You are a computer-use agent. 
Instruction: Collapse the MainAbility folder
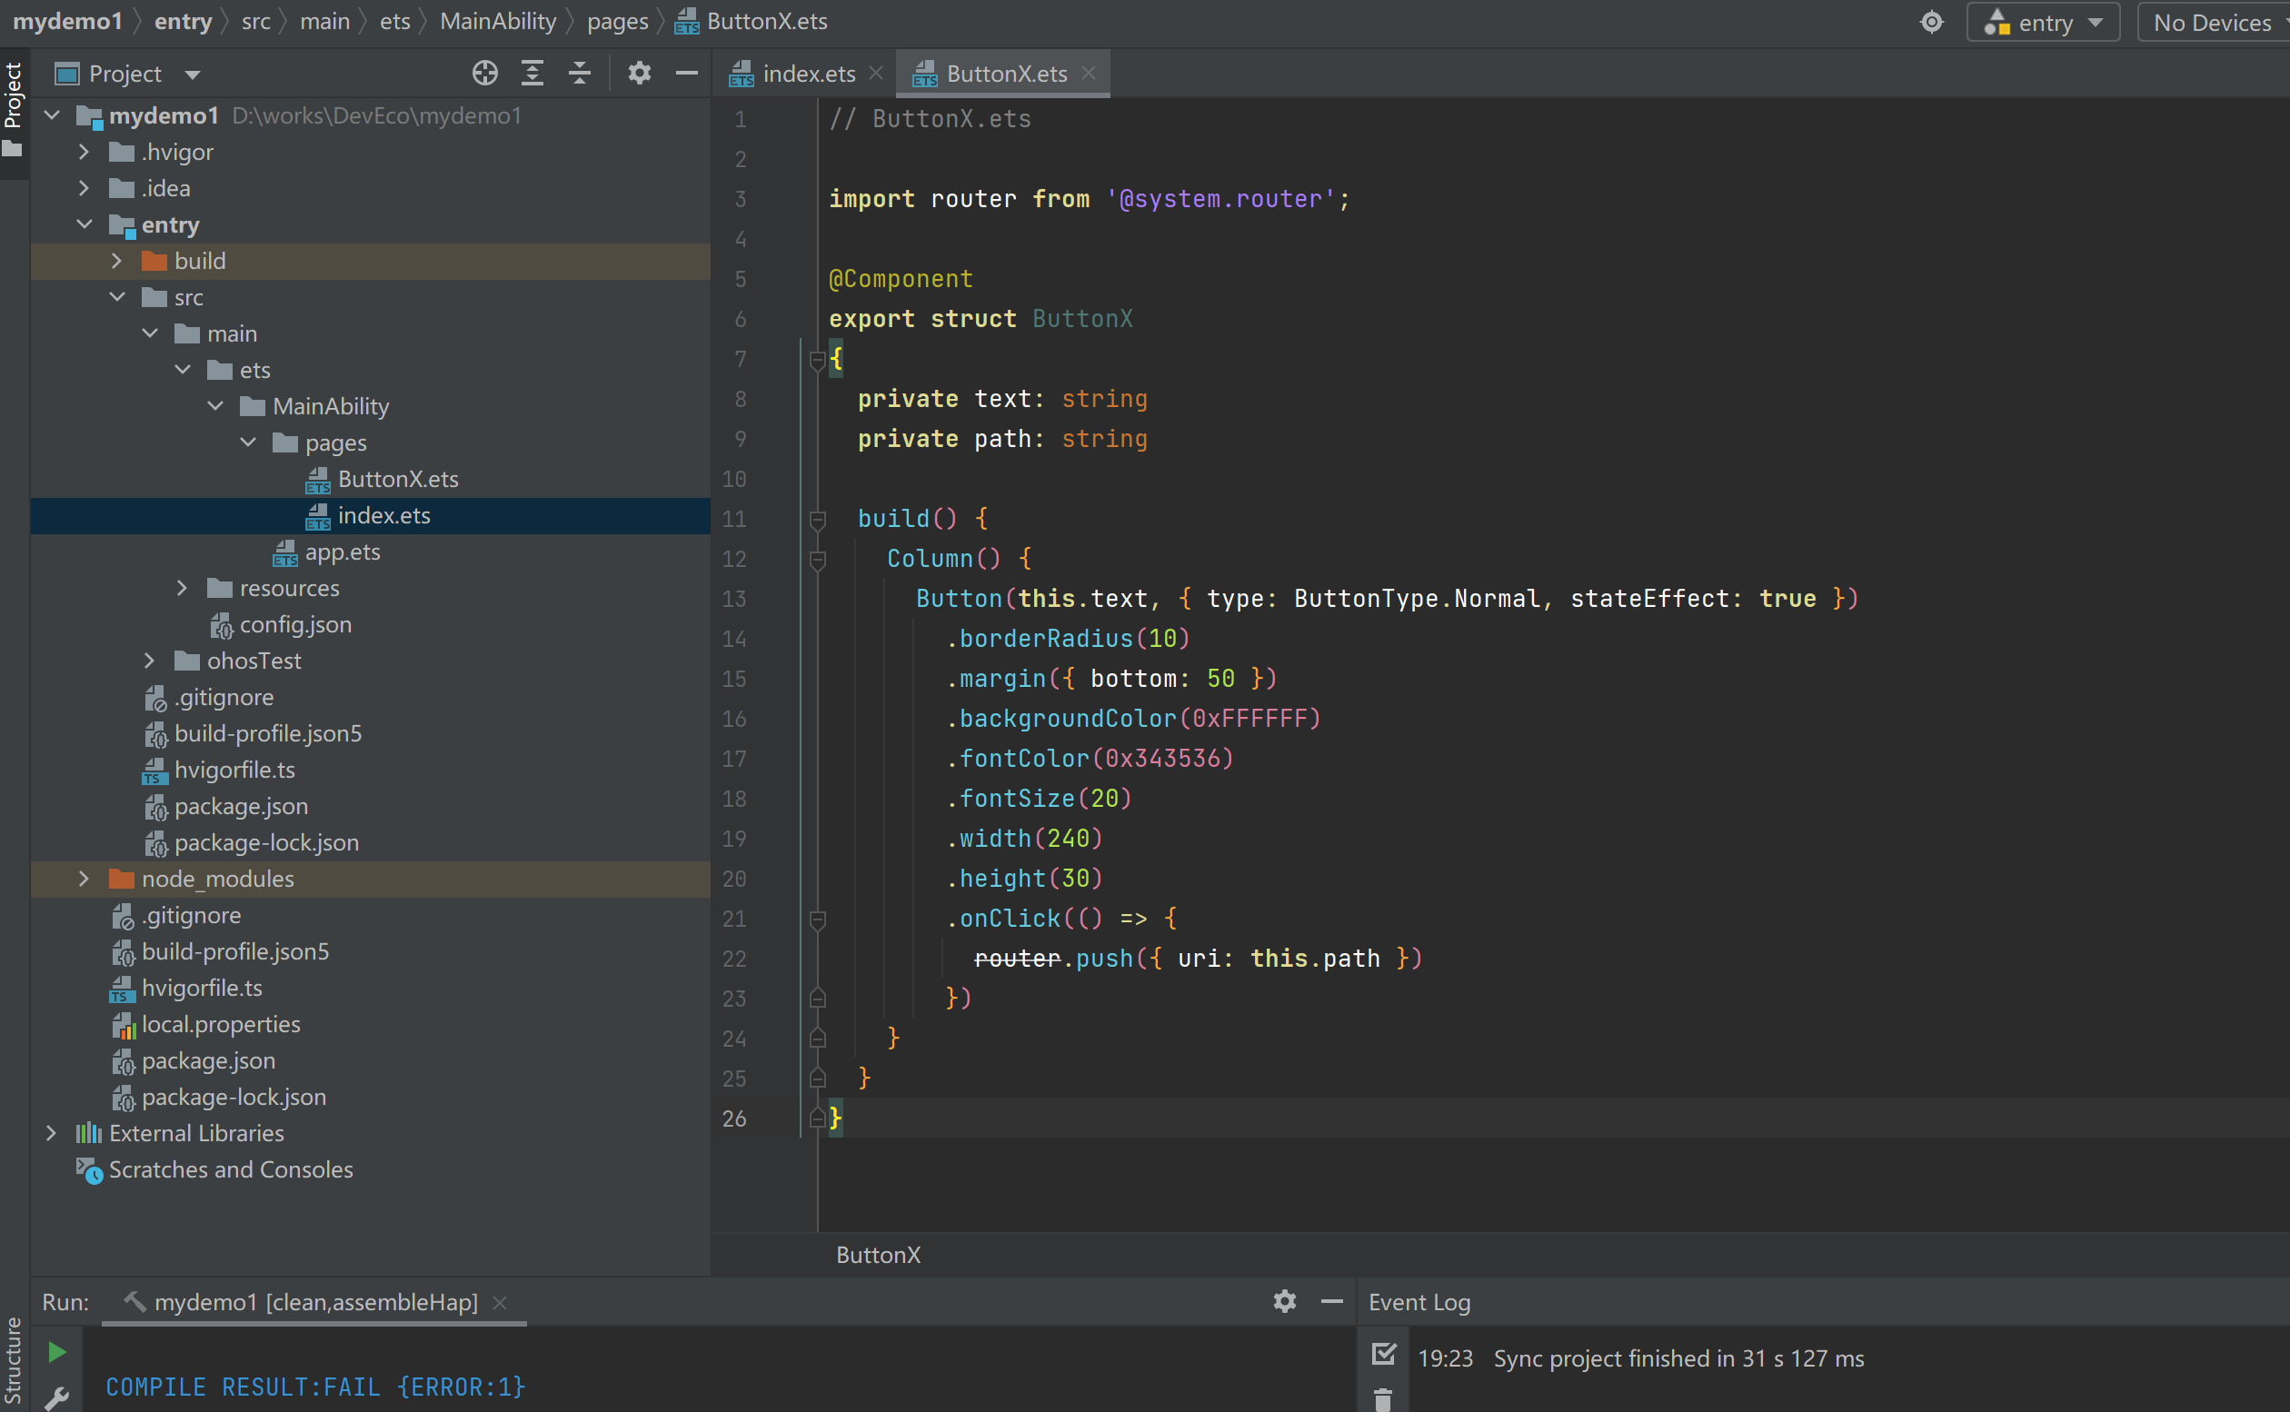click(214, 406)
